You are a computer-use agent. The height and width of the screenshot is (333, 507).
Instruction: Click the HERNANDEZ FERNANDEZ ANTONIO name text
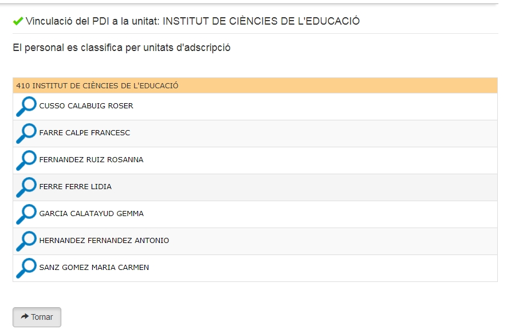coord(104,241)
